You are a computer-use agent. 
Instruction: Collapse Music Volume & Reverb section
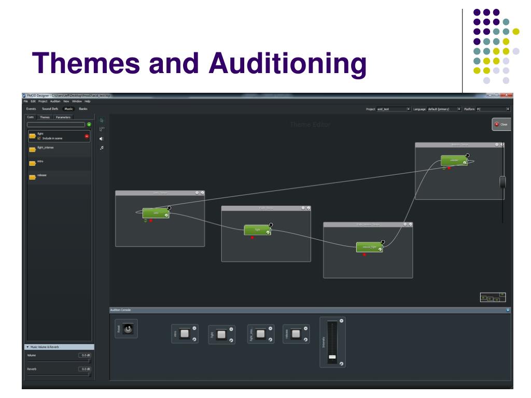point(28,347)
